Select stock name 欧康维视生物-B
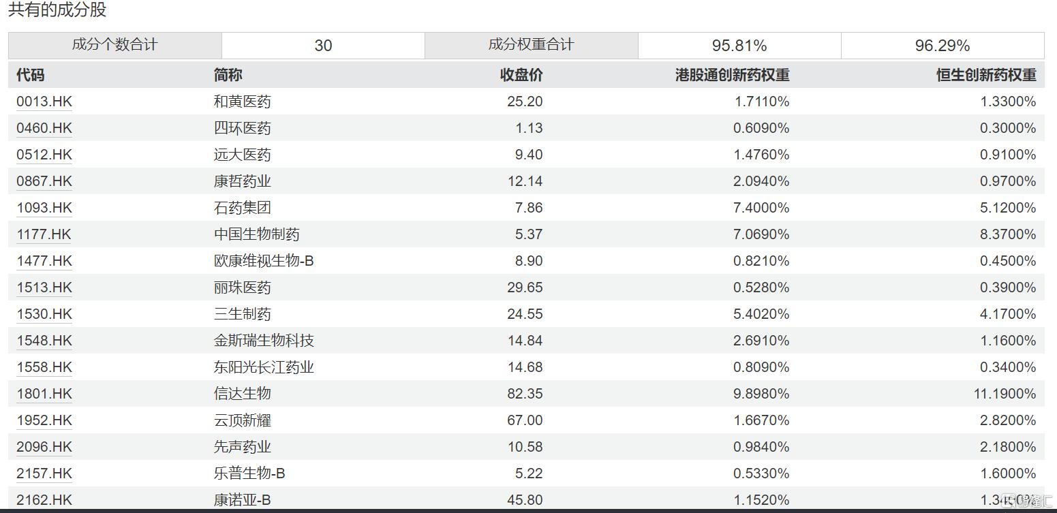Viewport: 1057px width, 513px height. click(x=264, y=261)
